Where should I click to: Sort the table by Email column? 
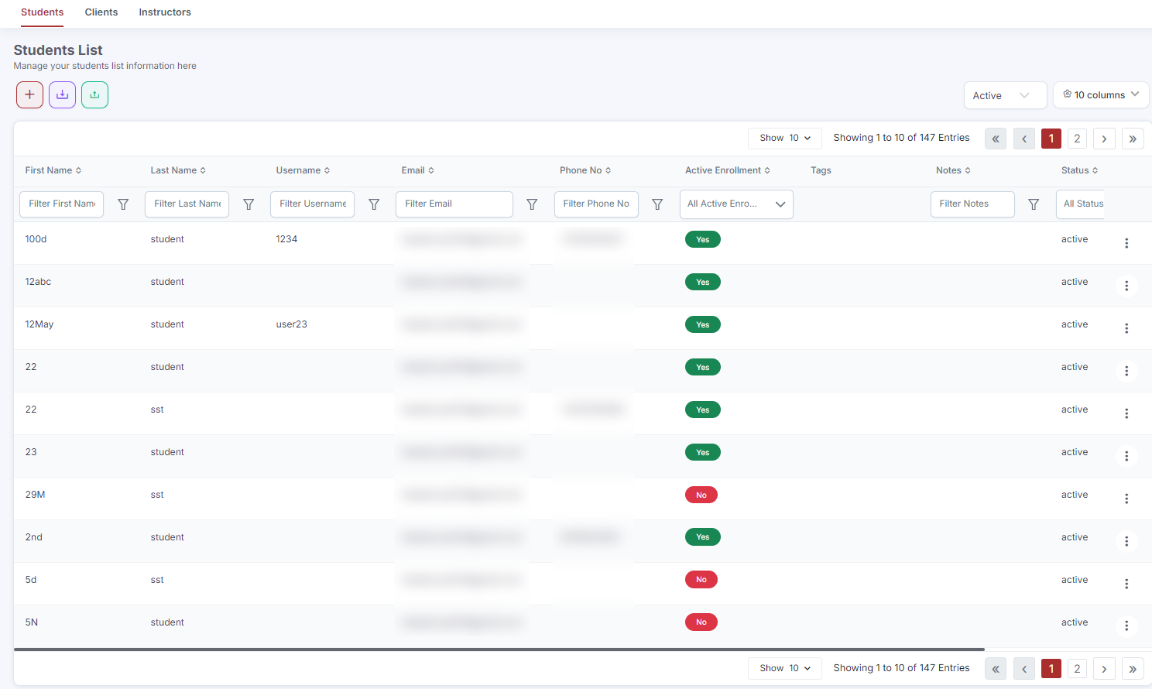[x=417, y=170]
